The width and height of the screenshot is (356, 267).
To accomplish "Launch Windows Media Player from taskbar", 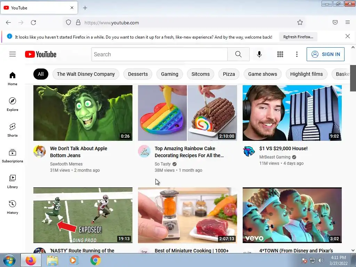I will pyautogui.click(x=74, y=260).
